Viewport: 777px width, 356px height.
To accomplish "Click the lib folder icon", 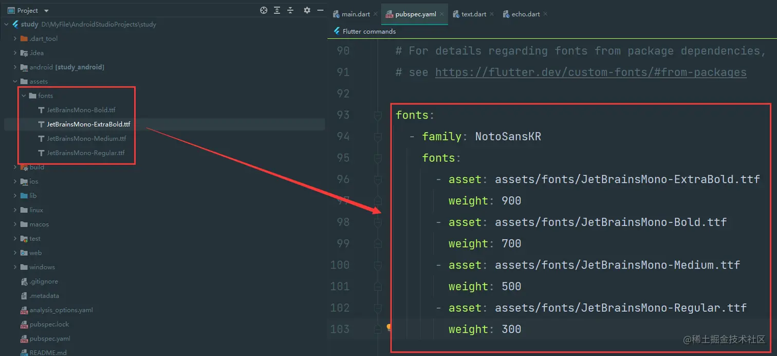I will click(x=24, y=196).
